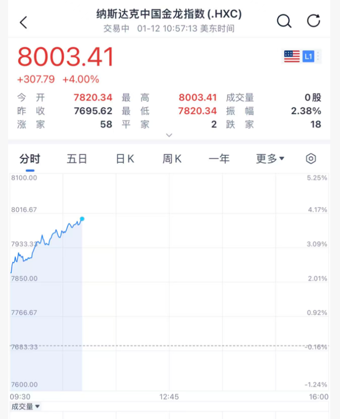Tap the current price 8003.41
340x419 pixels.
(66, 57)
